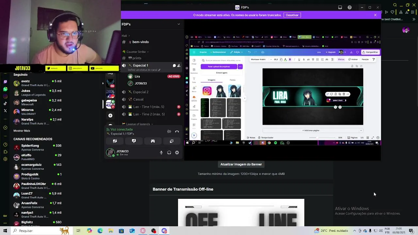Screen dimensions: 418x235
Task: Expand the Hall category
Action: click(126, 36)
